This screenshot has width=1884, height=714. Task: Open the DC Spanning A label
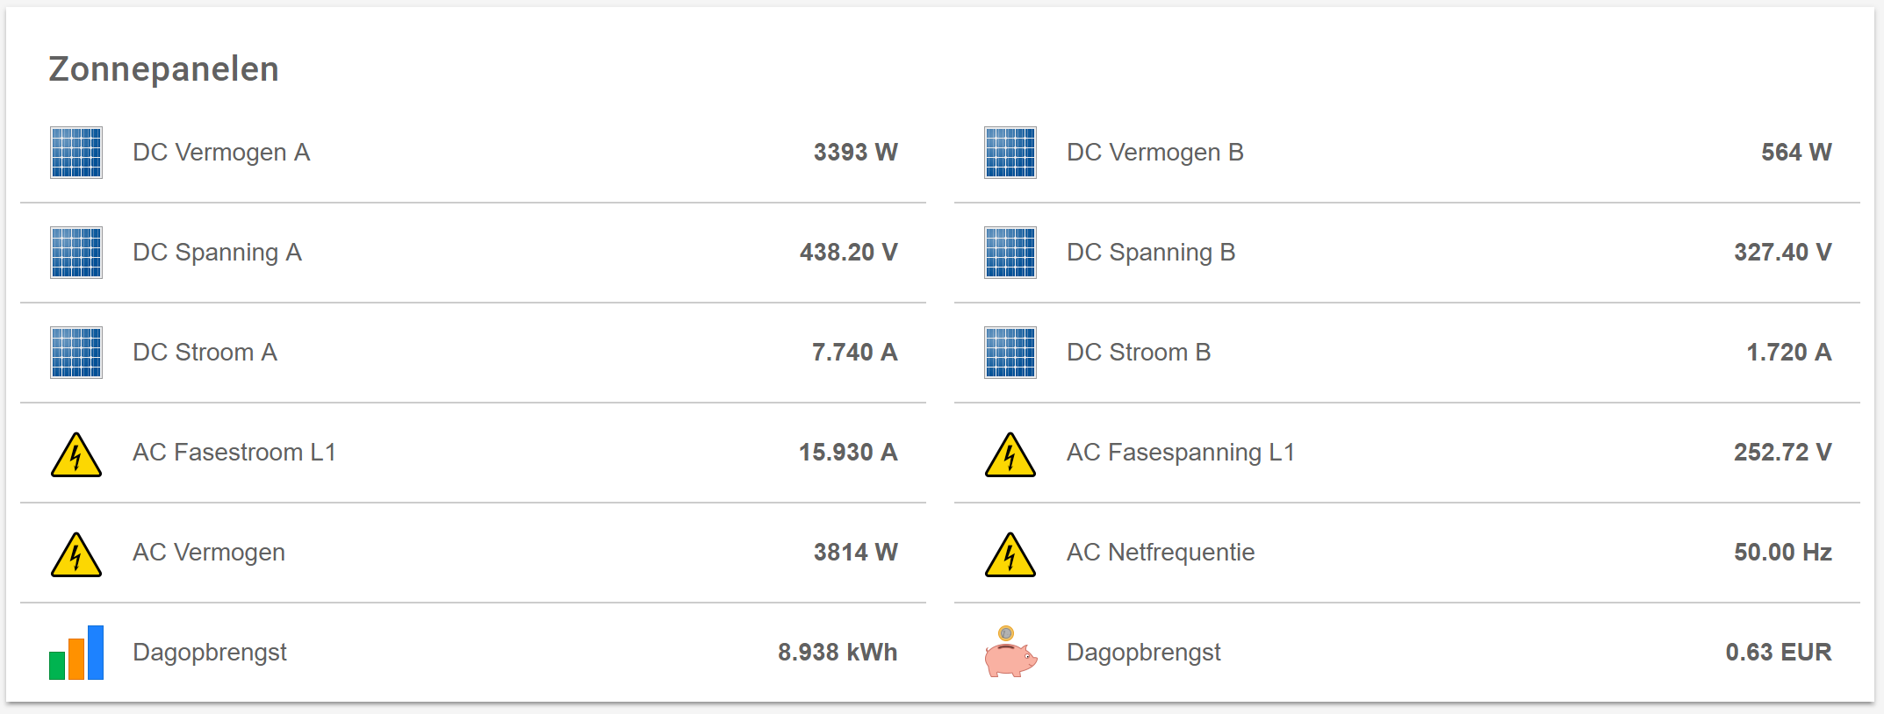click(217, 253)
